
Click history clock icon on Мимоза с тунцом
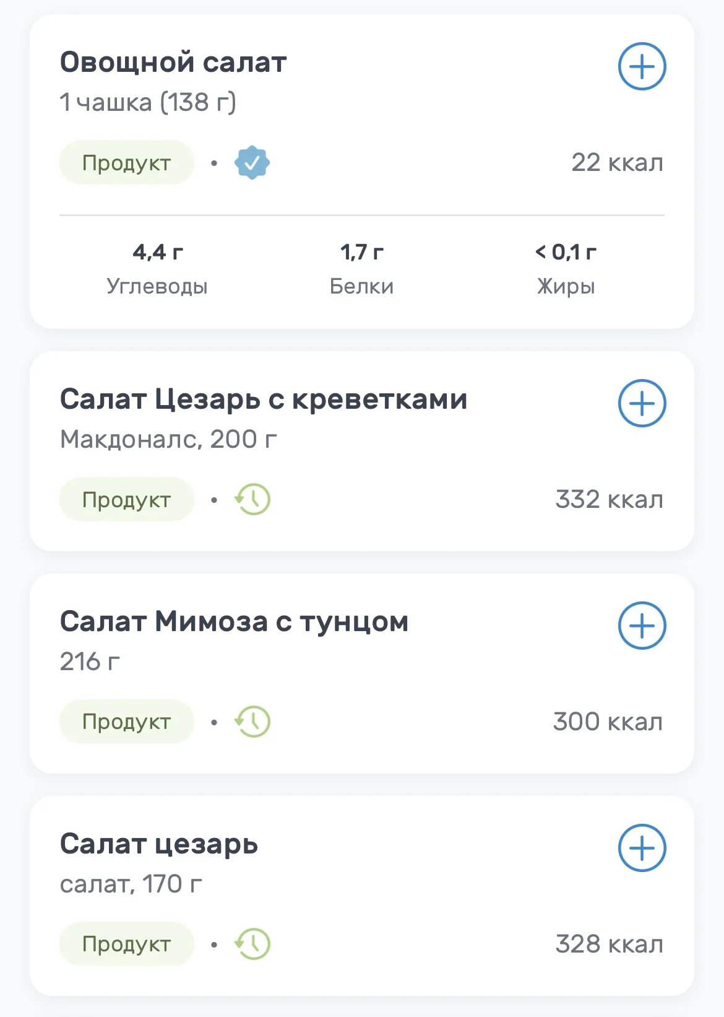coord(252,722)
